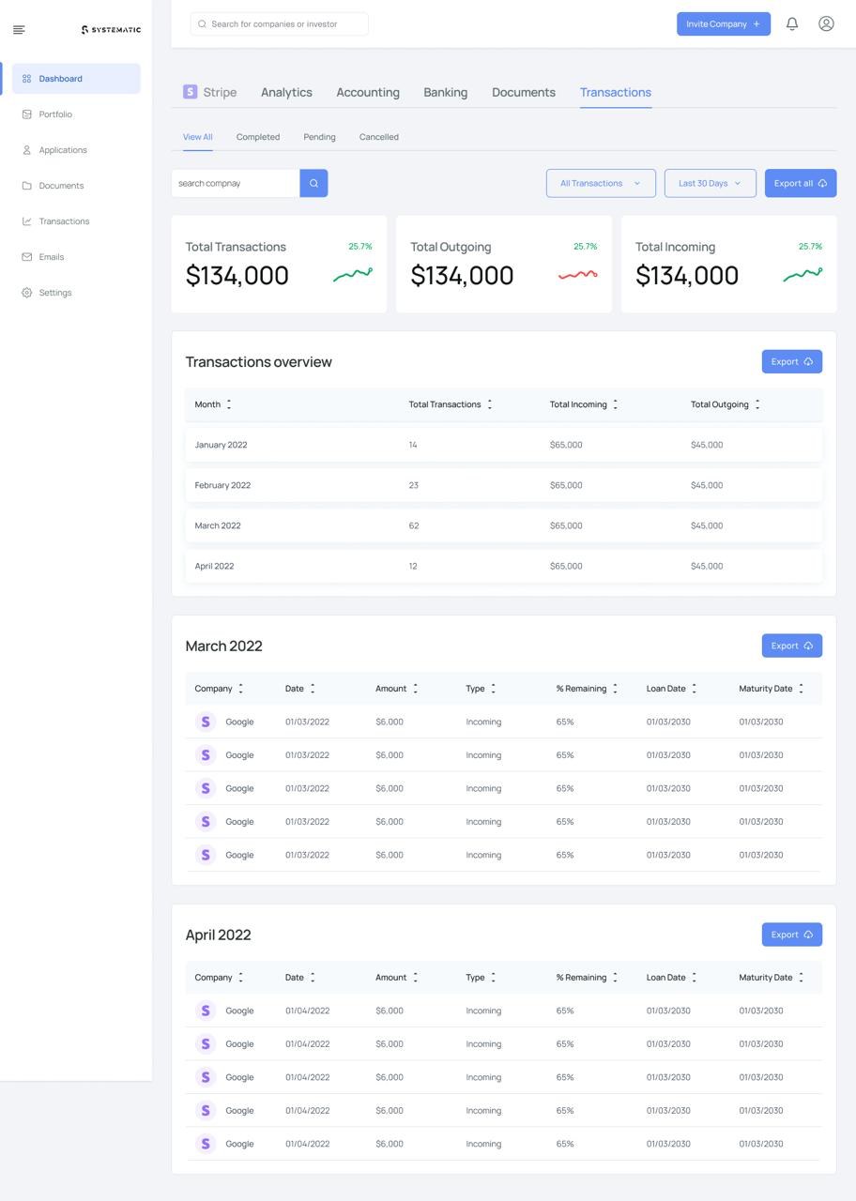This screenshot has height=1201, width=856.
Task: Open the notifications bell
Action: [x=792, y=24]
